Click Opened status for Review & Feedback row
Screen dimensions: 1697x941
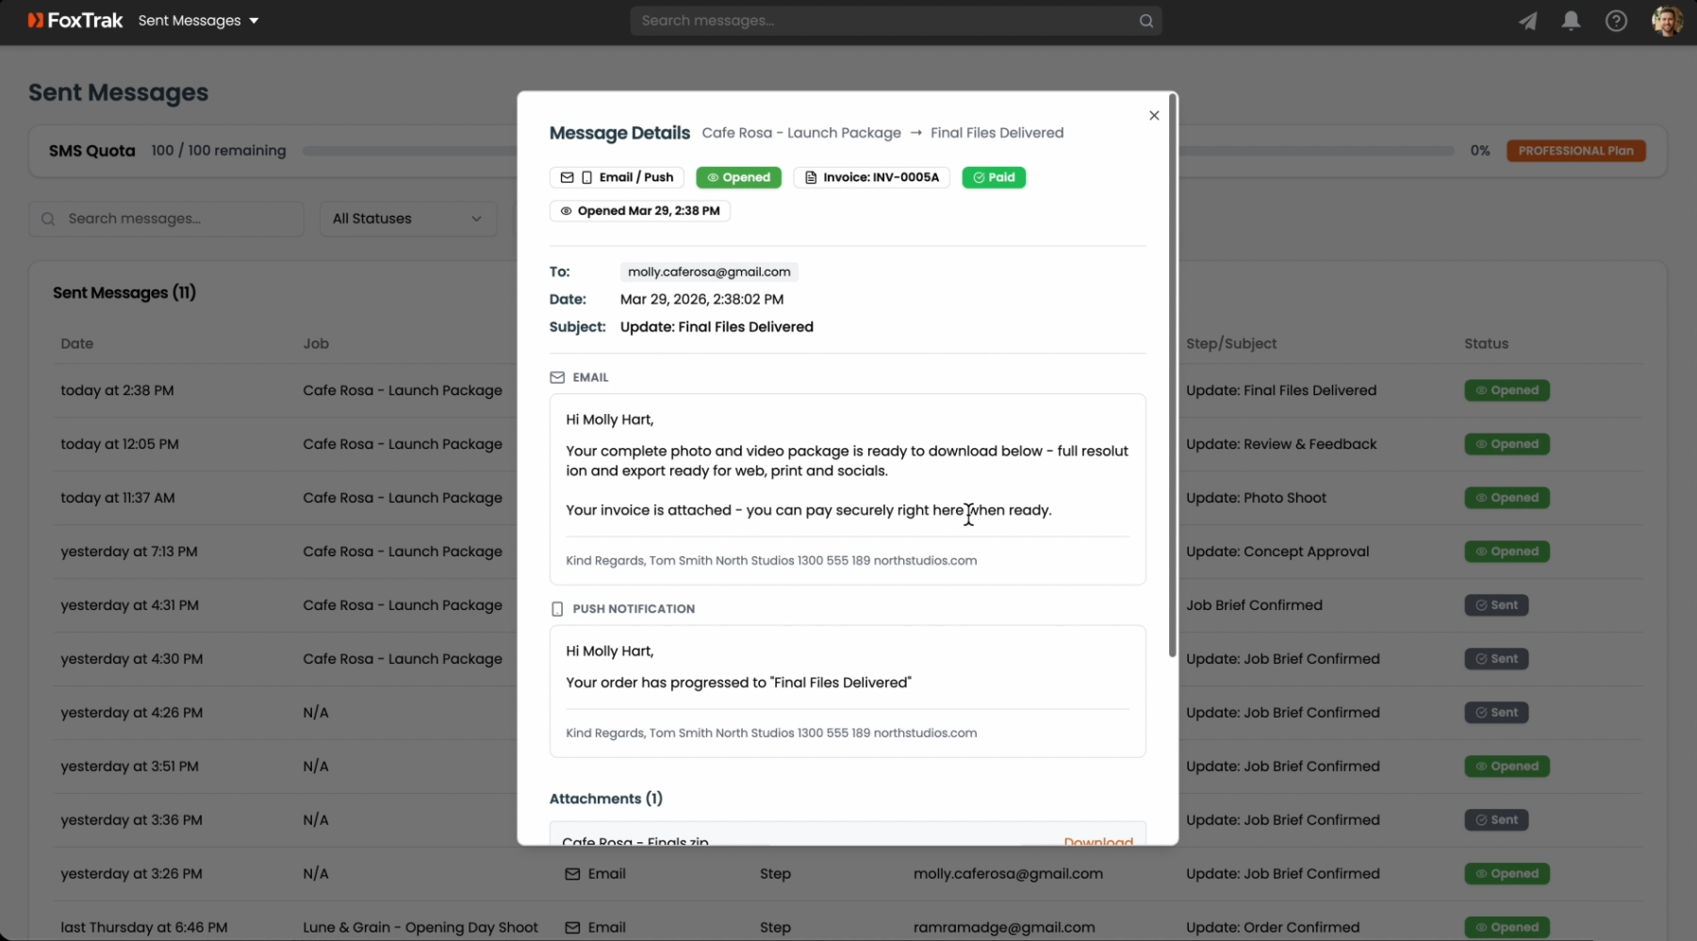(x=1507, y=444)
